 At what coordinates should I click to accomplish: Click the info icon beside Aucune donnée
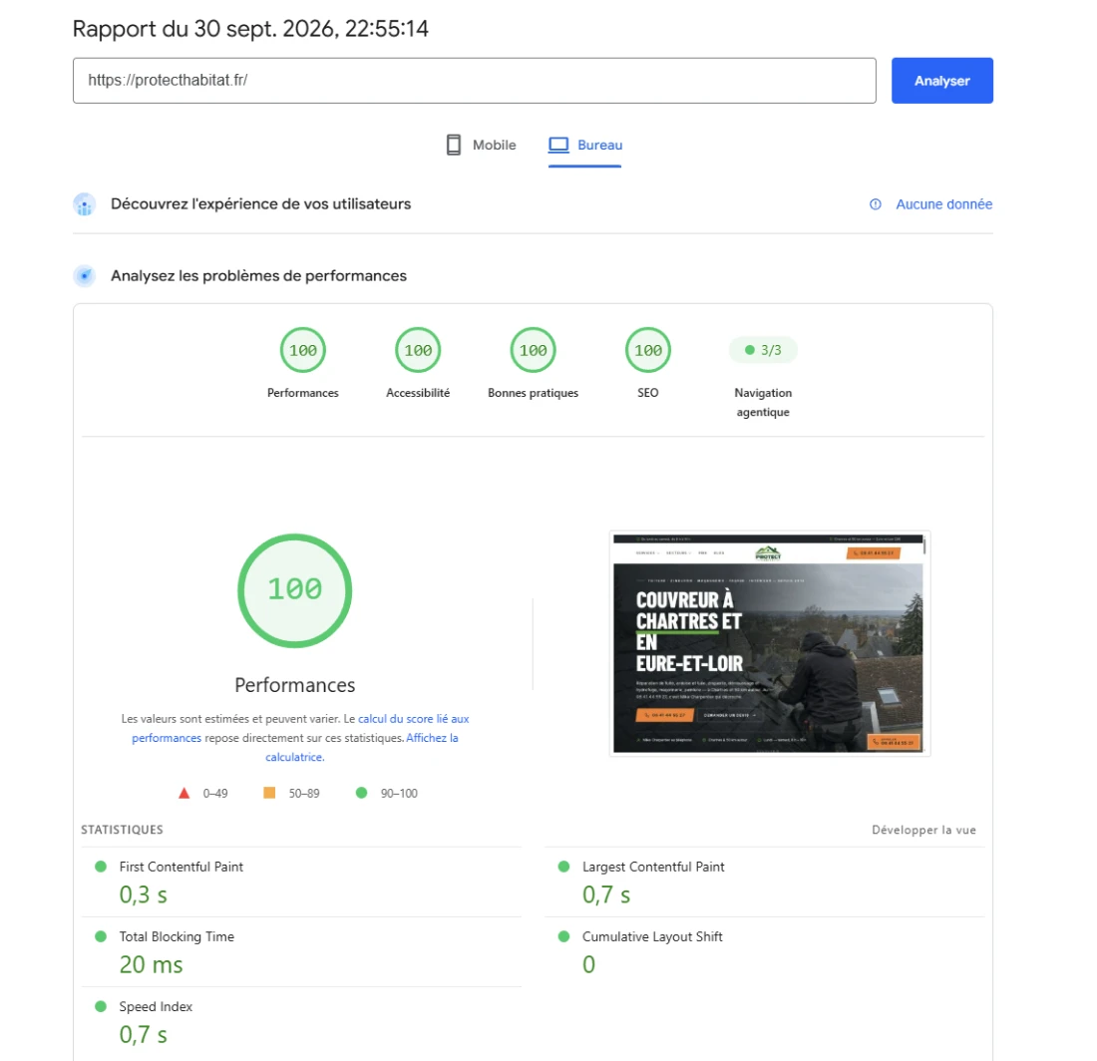[x=876, y=204]
